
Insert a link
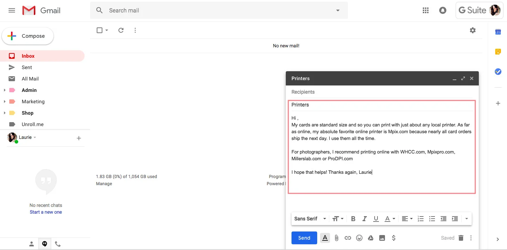point(348,238)
